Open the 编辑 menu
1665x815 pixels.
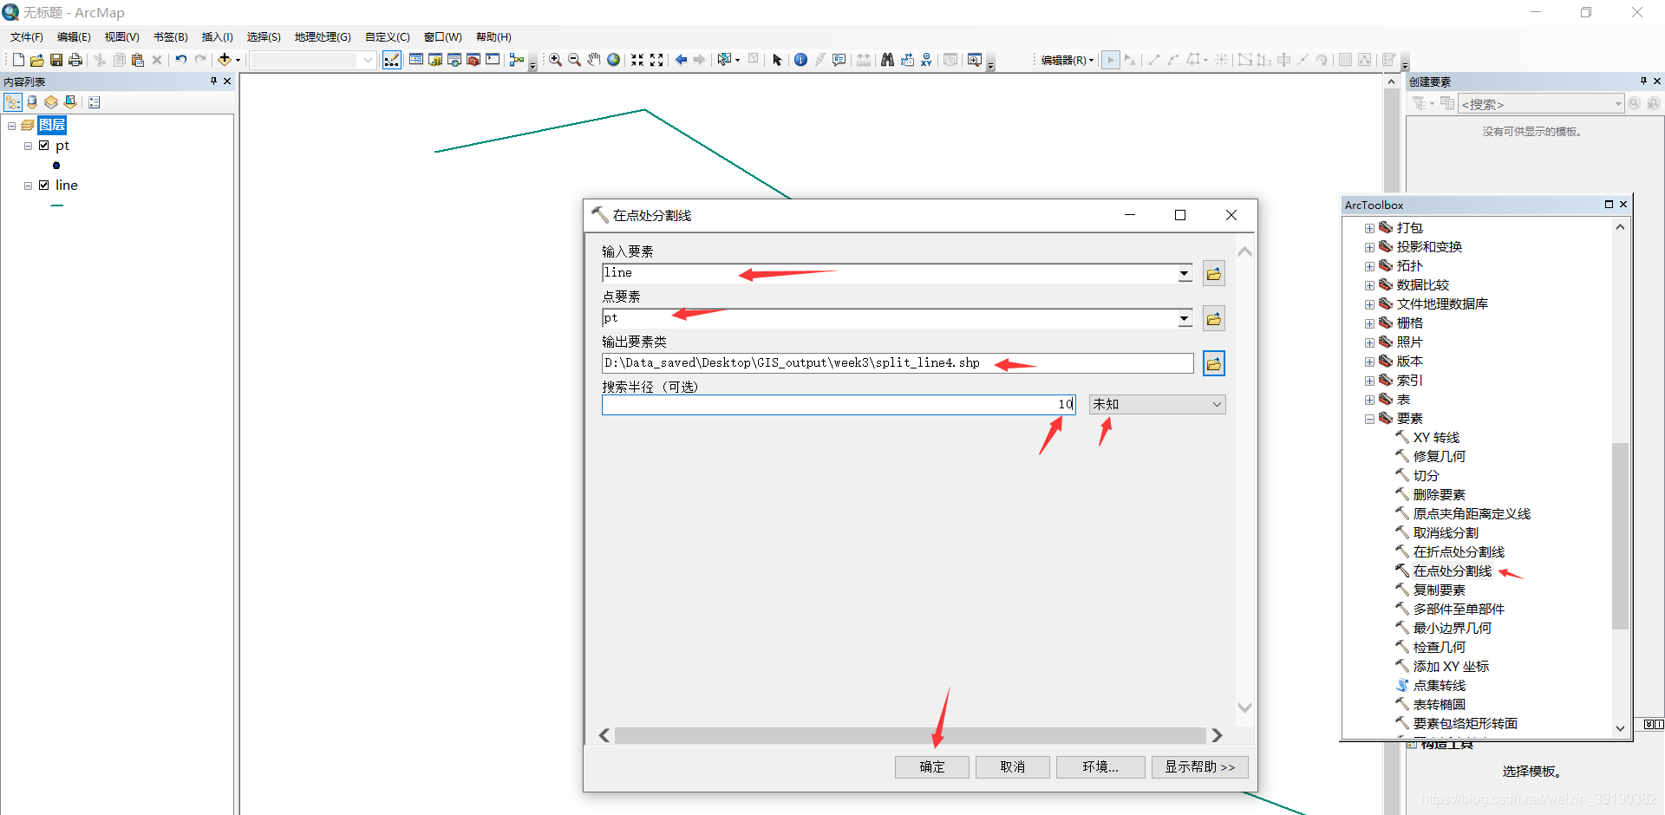click(74, 37)
